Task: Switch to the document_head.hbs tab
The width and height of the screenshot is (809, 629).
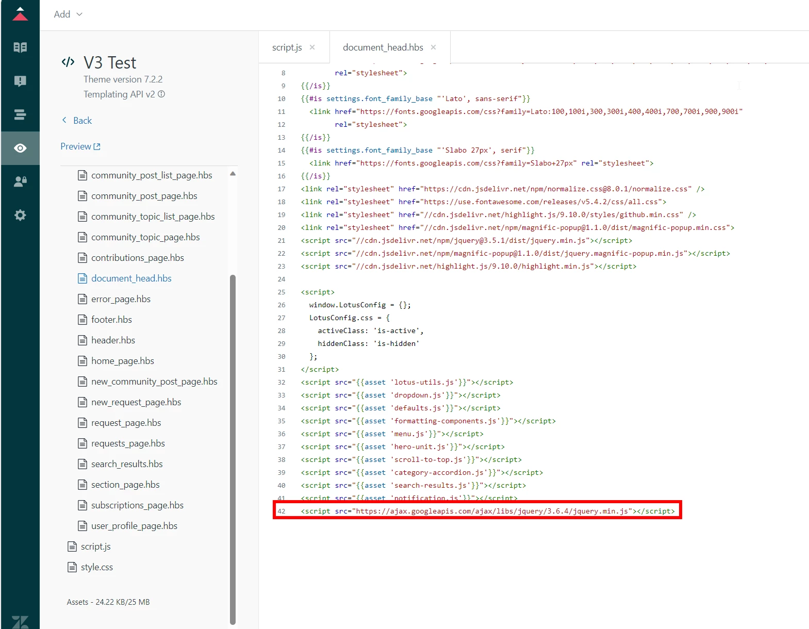Action: point(383,47)
